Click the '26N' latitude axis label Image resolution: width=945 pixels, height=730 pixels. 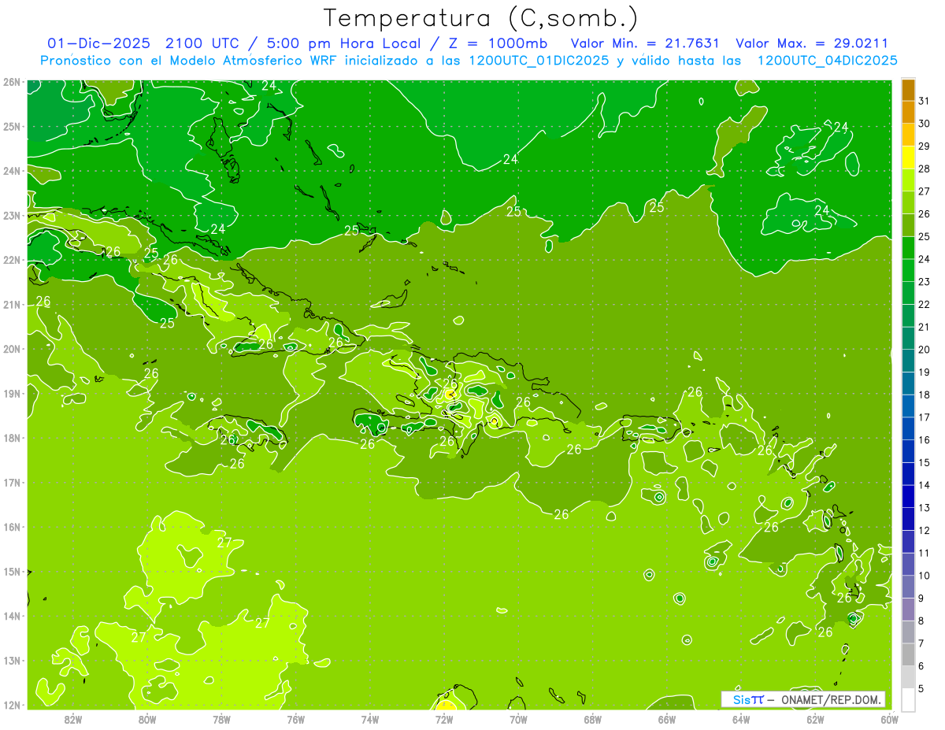pos(11,82)
